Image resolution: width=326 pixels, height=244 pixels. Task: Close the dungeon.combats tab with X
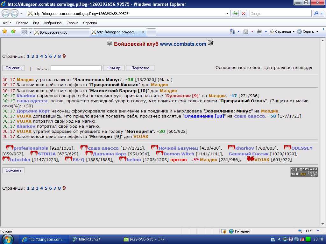click(143, 32)
